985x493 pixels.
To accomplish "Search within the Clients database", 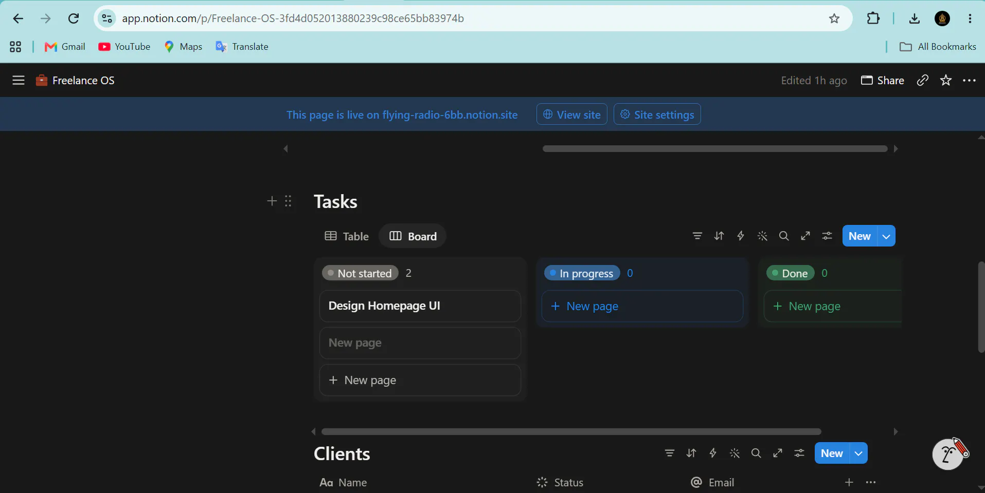I will (x=756, y=453).
